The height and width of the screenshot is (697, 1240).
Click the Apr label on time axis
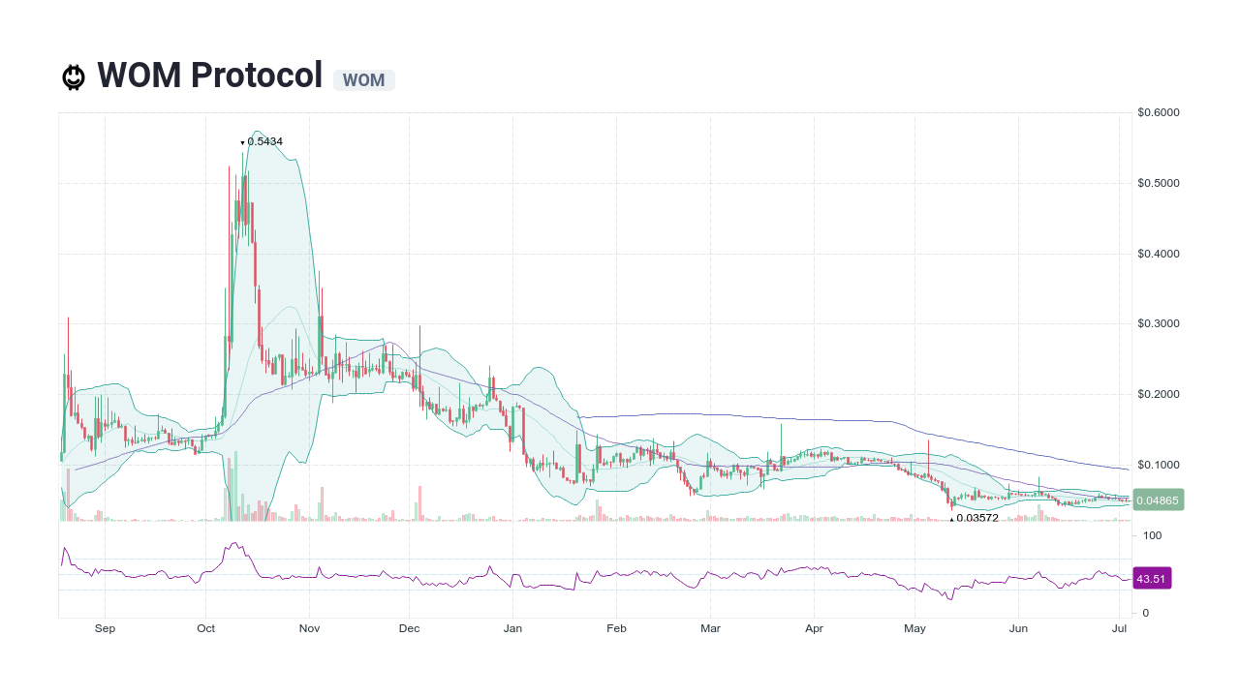(814, 628)
